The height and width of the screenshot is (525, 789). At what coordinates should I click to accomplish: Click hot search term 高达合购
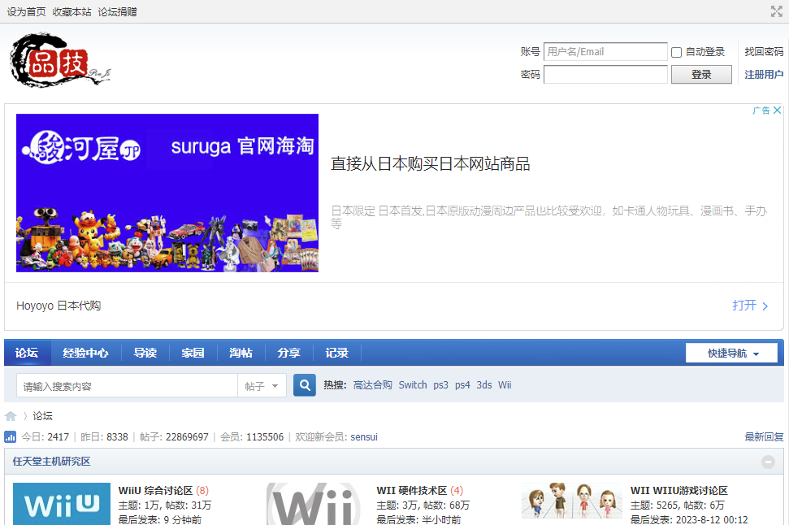click(372, 385)
